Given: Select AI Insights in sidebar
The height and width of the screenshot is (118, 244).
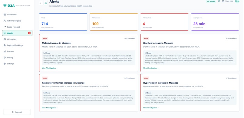Looking at the screenshot, I should [17, 39].
